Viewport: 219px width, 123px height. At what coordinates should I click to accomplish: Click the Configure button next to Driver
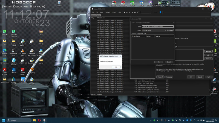[x=170, y=30]
